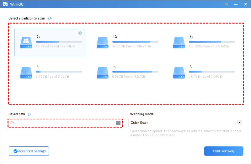Expand the Scanning mode dropdown arrow

[x=240, y=123]
